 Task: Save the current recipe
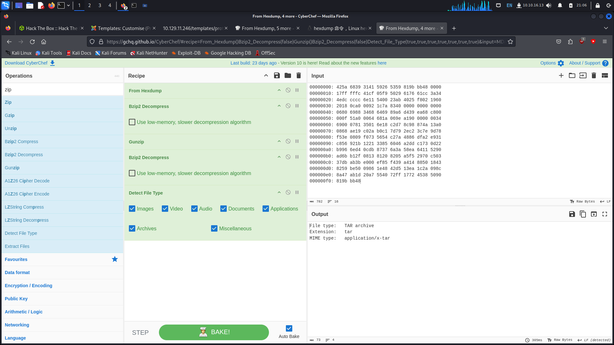click(x=277, y=76)
